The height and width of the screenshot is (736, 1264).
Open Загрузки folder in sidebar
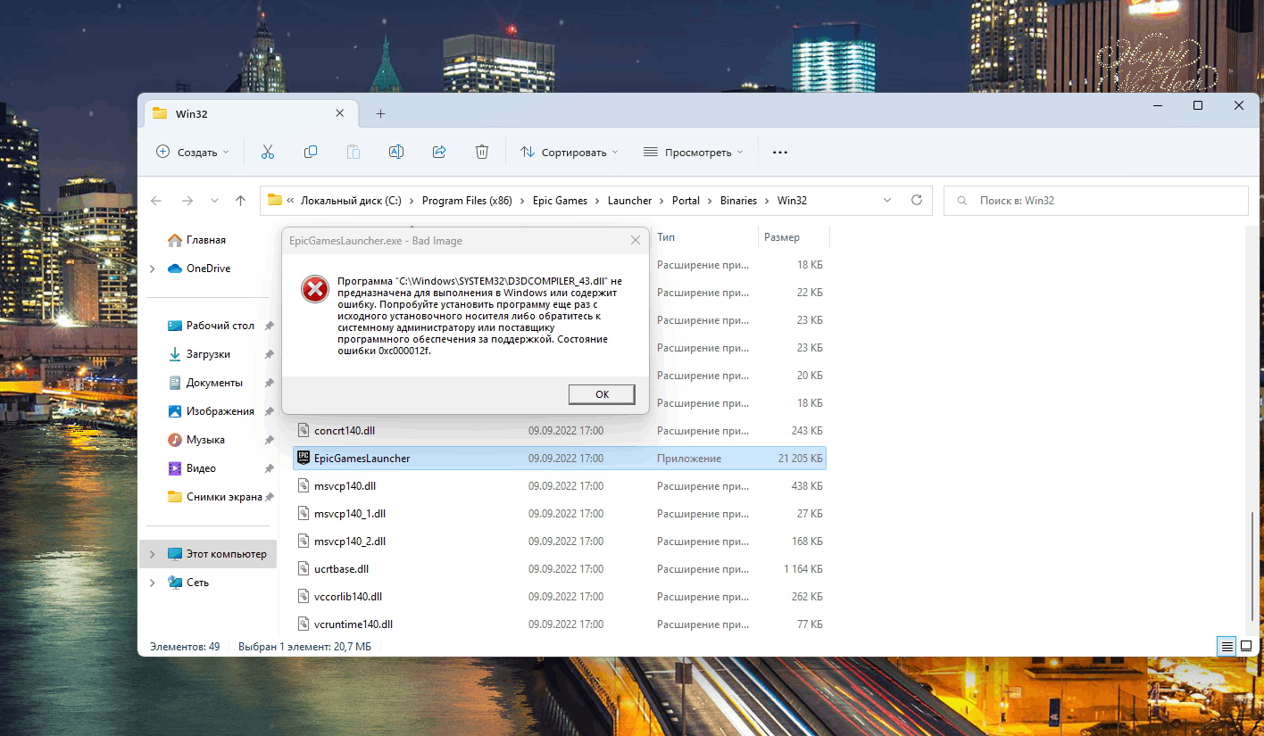tap(208, 354)
